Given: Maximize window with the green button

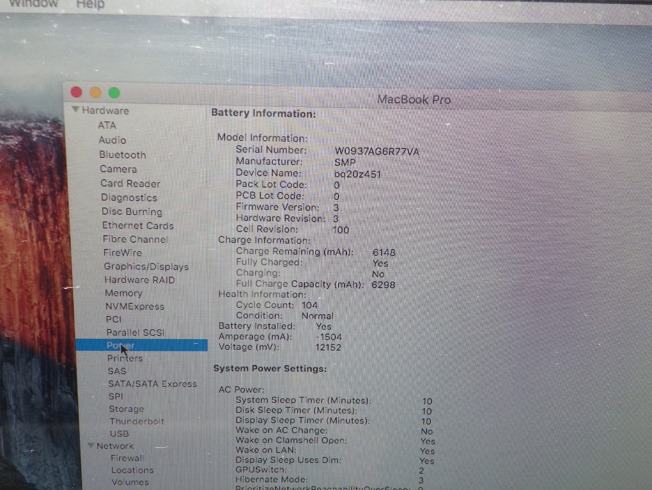Looking at the screenshot, I should click(x=114, y=93).
